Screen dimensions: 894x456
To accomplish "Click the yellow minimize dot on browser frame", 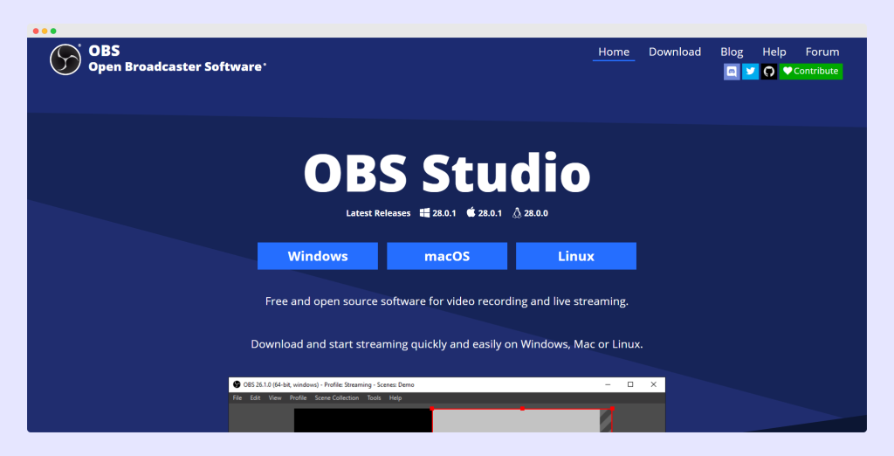I will click(x=45, y=31).
